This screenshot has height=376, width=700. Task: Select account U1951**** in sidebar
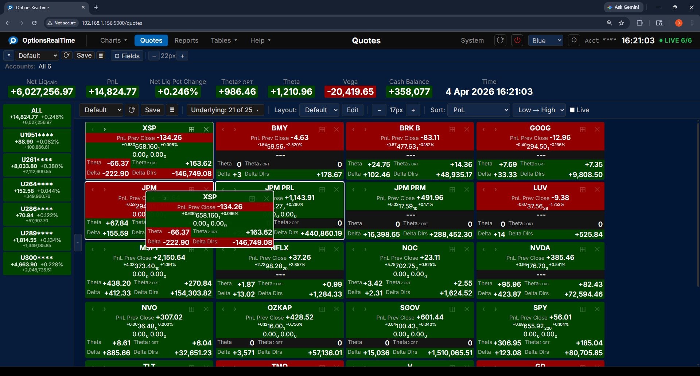37,141
